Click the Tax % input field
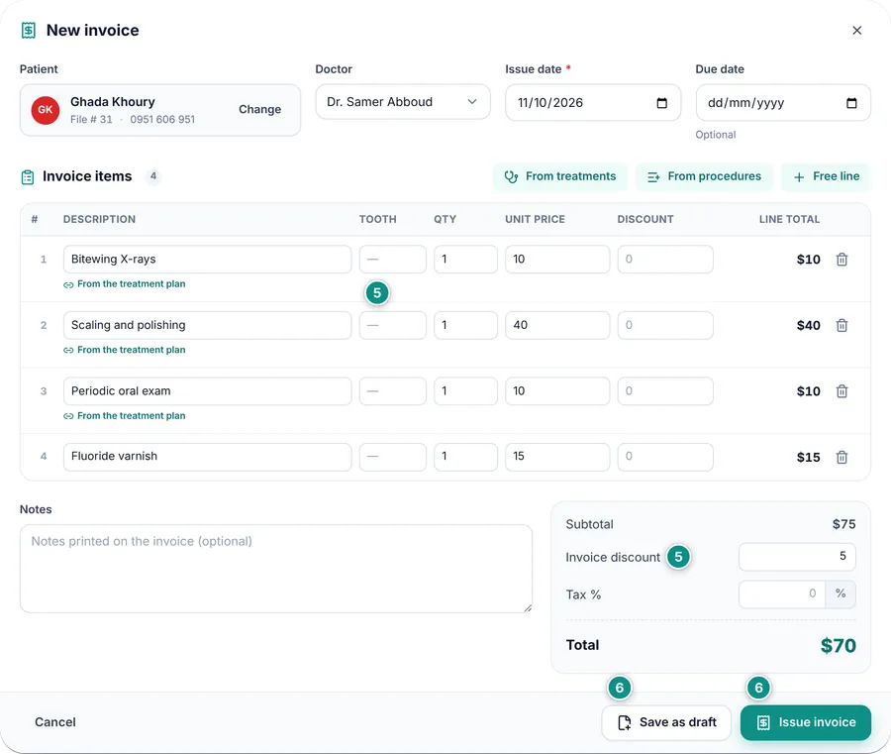This screenshot has height=754, width=891. click(782, 594)
